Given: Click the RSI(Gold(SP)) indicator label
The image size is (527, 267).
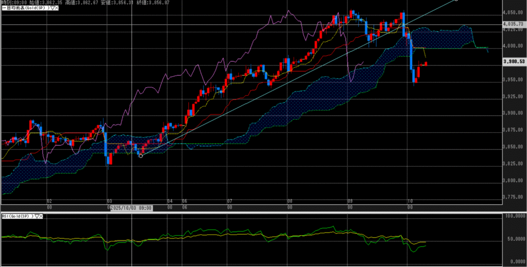Looking at the screenshot, I should (x=16, y=216).
